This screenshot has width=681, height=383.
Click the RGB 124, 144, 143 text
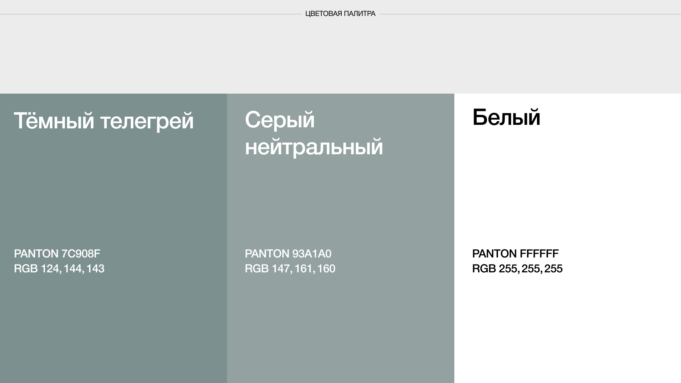59,268
